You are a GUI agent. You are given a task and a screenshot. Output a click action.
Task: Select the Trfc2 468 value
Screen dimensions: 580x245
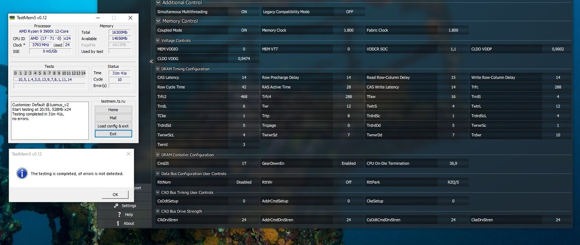click(244, 96)
